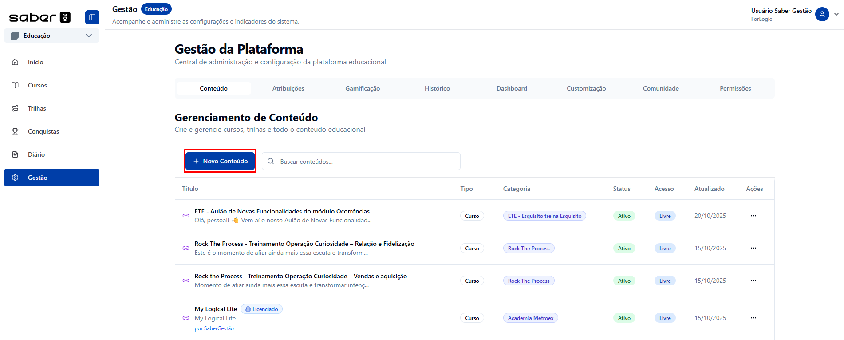Click the Diário document icon
Image resolution: width=844 pixels, height=340 pixels.
(x=15, y=154)
